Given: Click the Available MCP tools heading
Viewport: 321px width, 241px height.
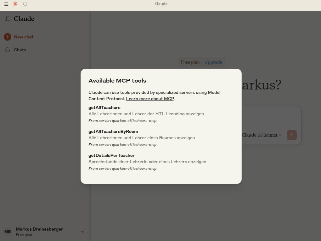Looking at the screenshot, I should pos(117,81).
